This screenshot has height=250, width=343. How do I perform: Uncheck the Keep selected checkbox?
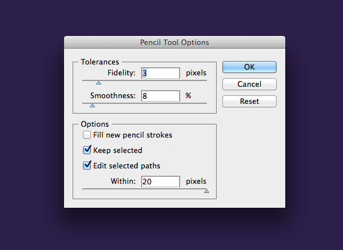point(87,151)
